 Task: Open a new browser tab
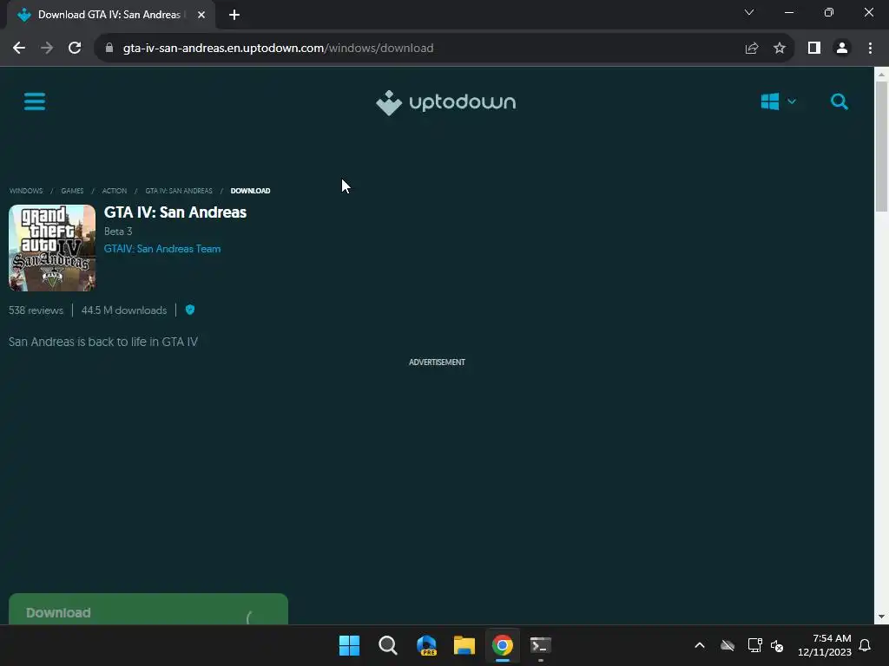point(234,15)
